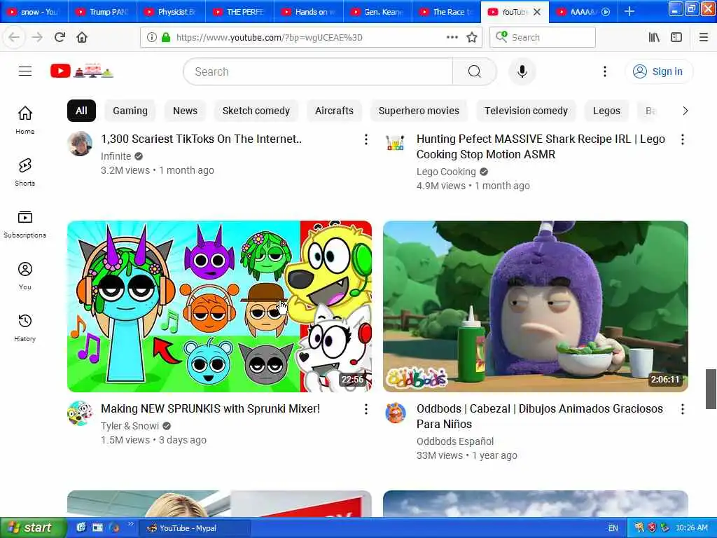Screen dimensions: 717x538
Task: Visit the Tyler & Snowi channel
Action: click(x=130, y=426)
